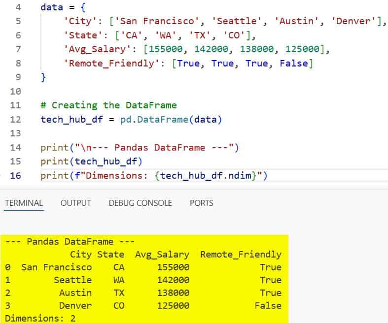Click the value 142000 in code

click(x=212, y=49)
